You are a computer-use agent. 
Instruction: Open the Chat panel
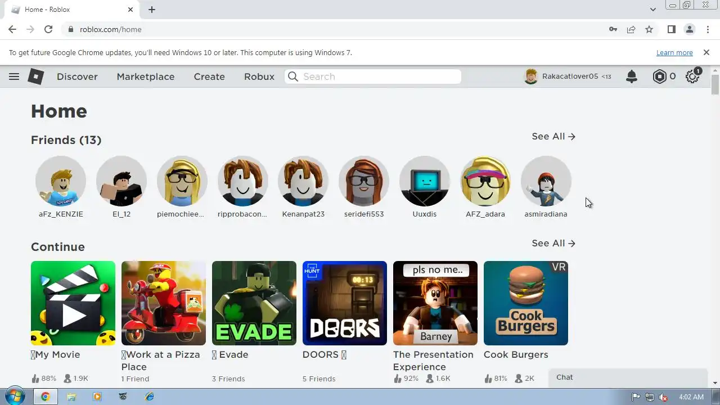tap(628, 377)
